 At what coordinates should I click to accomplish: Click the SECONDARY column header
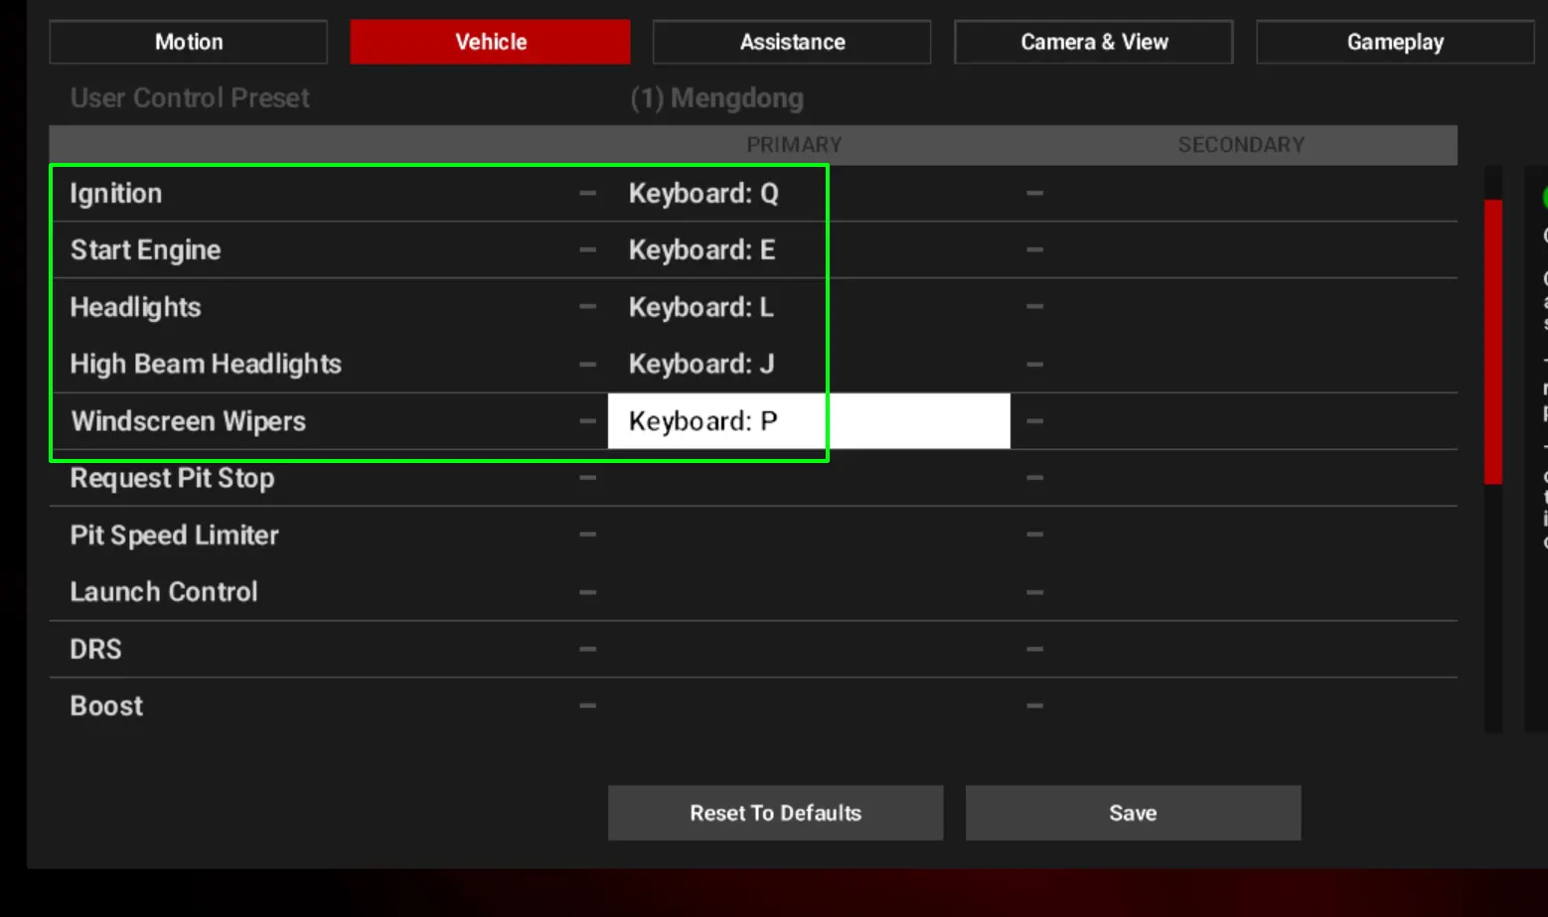click(x=1241, y=145)
